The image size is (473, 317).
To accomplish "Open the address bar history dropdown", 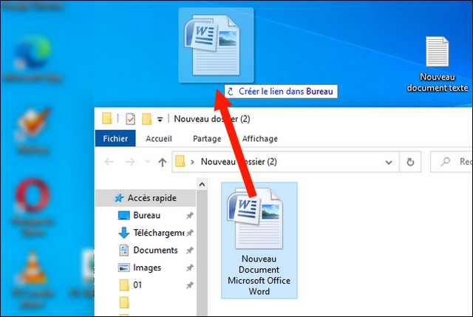I will [389, 163].
